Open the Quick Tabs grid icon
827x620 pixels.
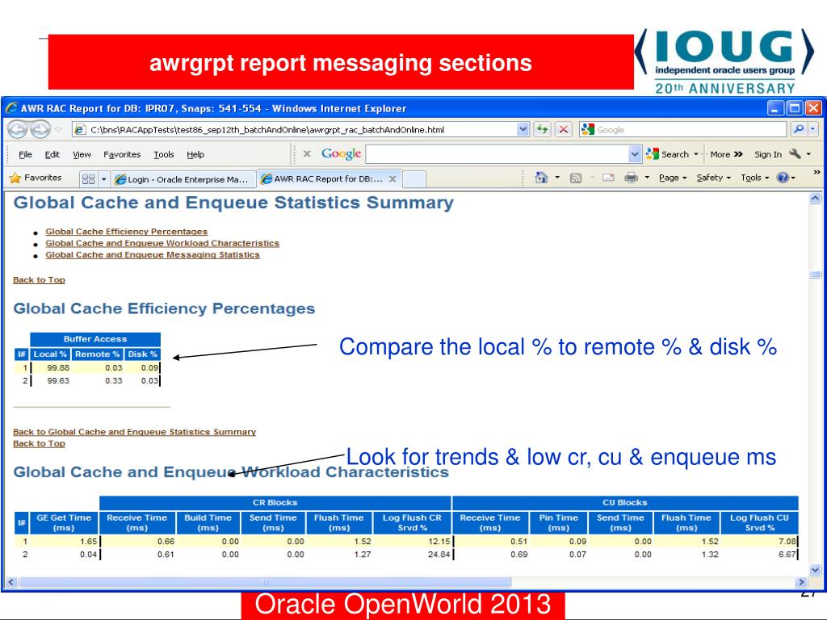(89, 179)
